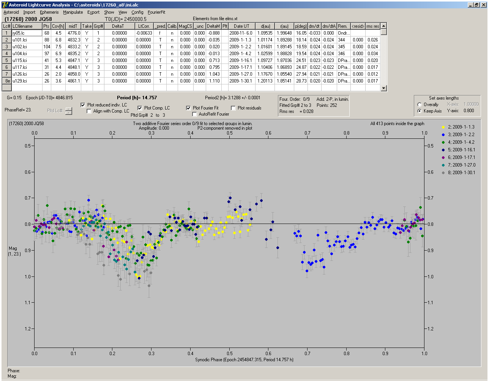The width and height of the screenshot is (489, 381).
Task: Open the Ephemeris menu
Action: (x=49, y=12)
